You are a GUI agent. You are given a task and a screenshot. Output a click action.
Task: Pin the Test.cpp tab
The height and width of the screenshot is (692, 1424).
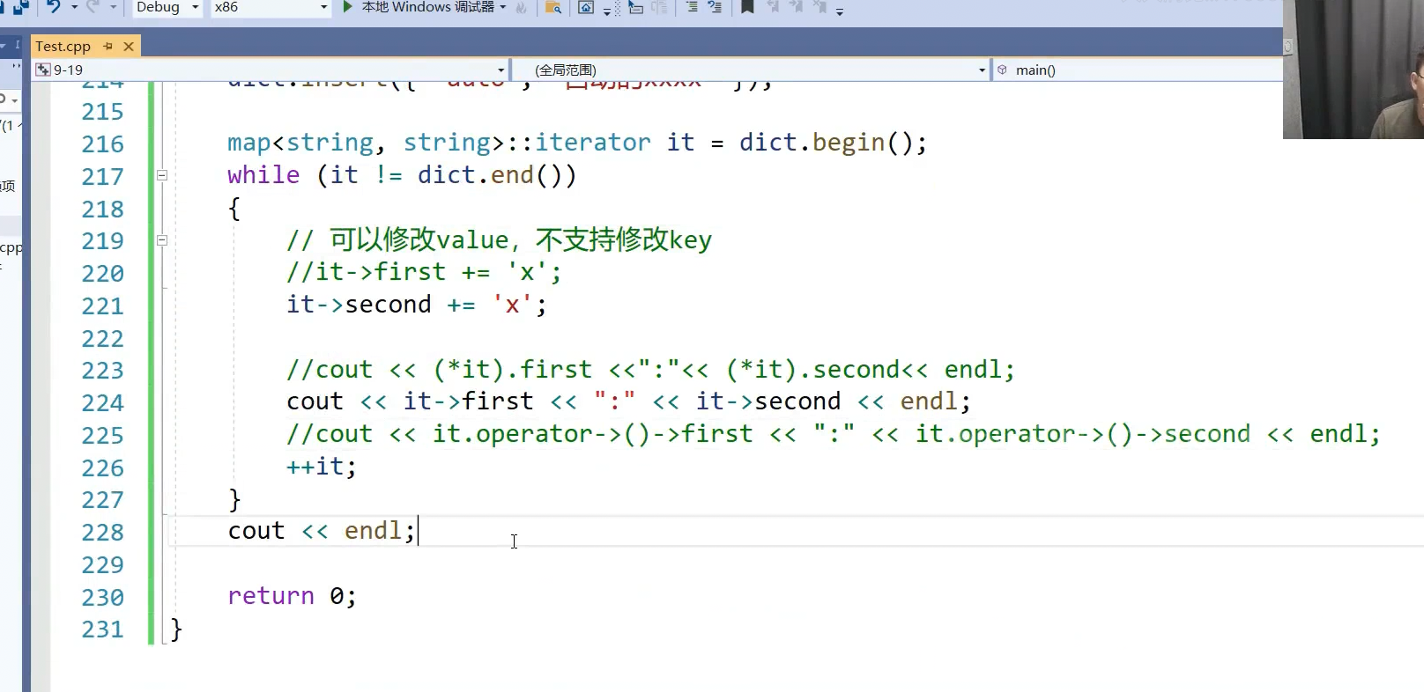pyautogui.click(x=108, y=46)
